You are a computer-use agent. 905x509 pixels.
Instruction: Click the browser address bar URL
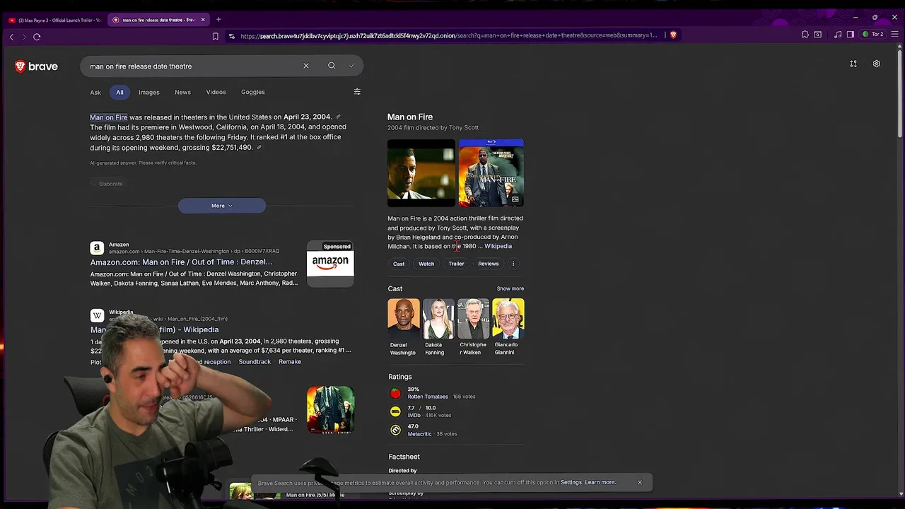click(x=448, y=35)
